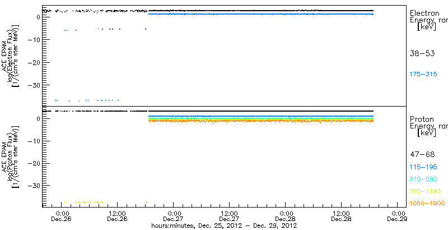This screenshot has width=448, height=230.
Task: Select the 795-1193 proton energy legend entry
Action: 425,191
